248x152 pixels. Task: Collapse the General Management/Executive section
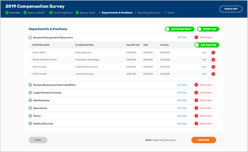[30, 38]
